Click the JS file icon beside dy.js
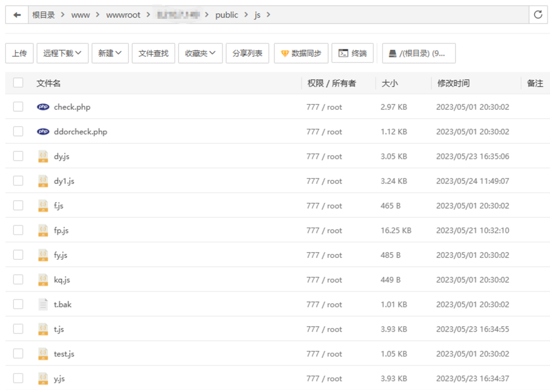 coord(43,157)
